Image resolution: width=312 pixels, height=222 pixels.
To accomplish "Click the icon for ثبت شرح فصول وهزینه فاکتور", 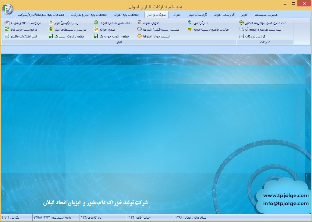I will [x=242, y=23].
